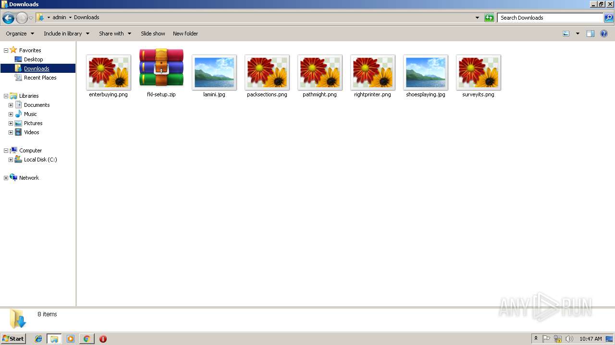Open dropdown arrow after admin breadcrumb
Screen dimensions: 615x345
(x=70, y=17)
